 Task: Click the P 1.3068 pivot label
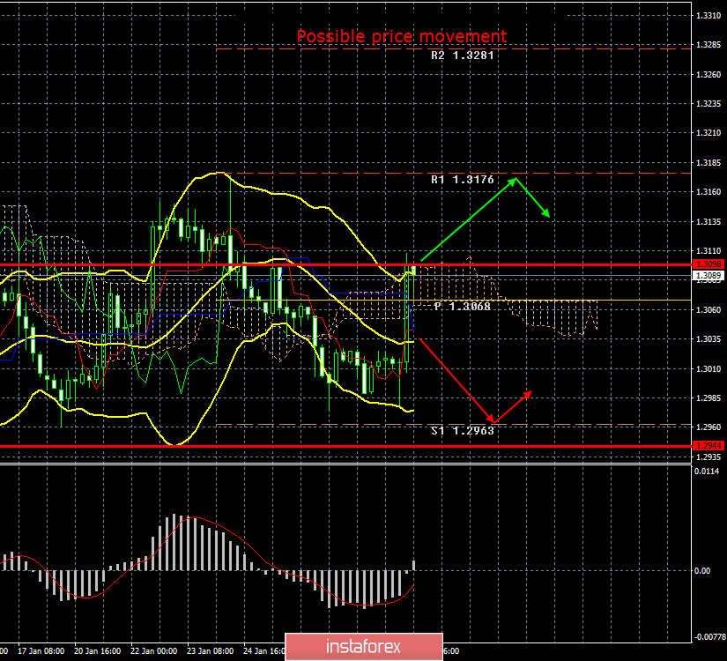463,306
